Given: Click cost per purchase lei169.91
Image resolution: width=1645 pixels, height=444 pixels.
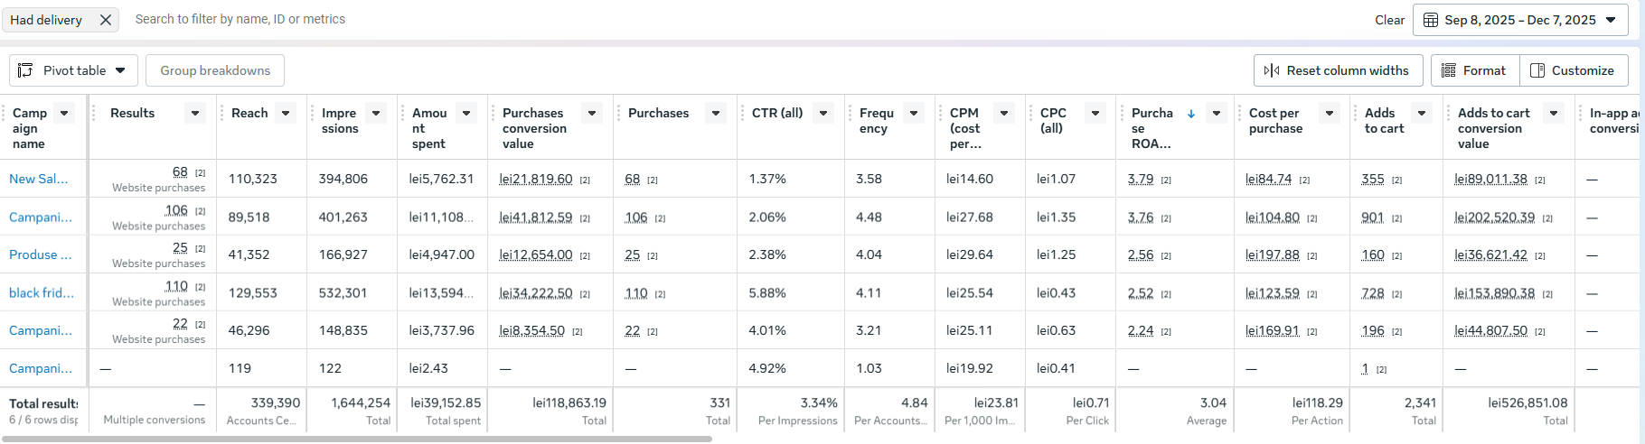Looking at the screenshot, I should tap(1272, 330).
